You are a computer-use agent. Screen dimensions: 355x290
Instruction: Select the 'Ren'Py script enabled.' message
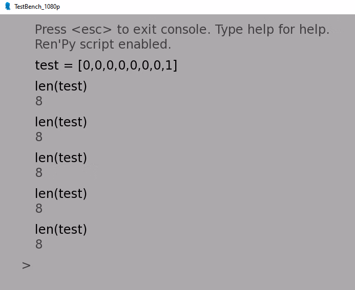click(103, 44)
